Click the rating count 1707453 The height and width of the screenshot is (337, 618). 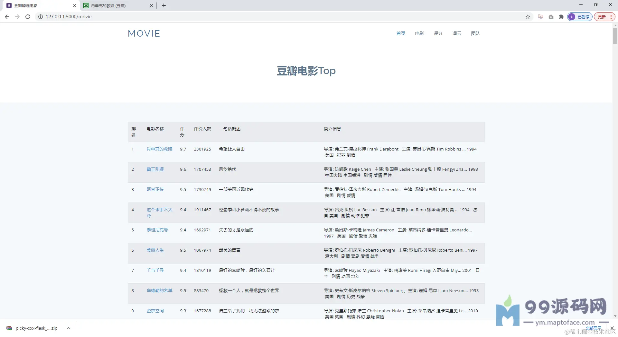(202, 169)
